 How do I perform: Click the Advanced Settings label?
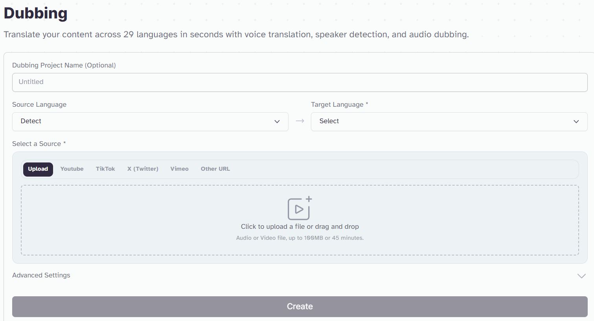(41, 275)
